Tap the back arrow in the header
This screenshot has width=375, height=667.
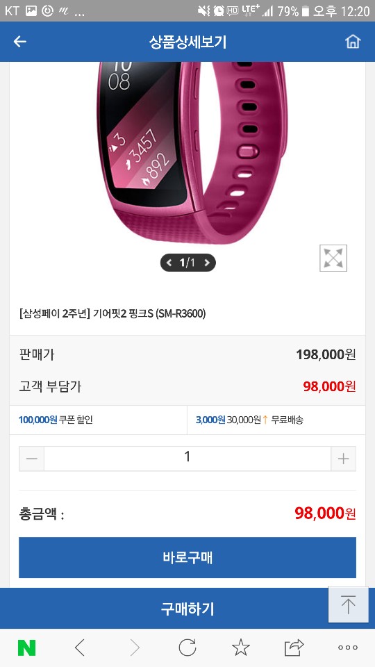[20, 41]
